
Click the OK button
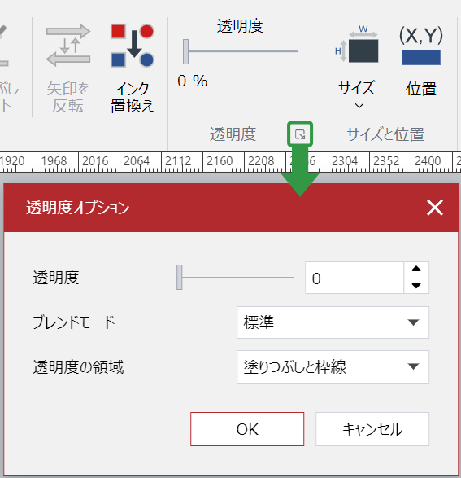tap(247, 429)
